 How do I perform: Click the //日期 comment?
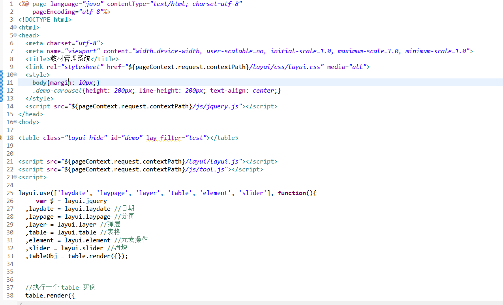point(124,208)
